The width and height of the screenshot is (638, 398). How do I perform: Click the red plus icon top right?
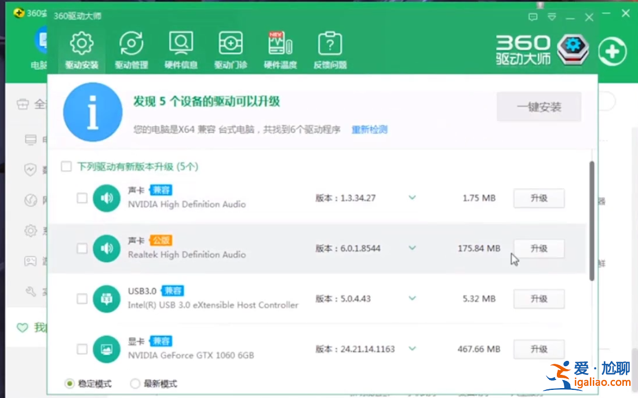click(x=612, y=50)
